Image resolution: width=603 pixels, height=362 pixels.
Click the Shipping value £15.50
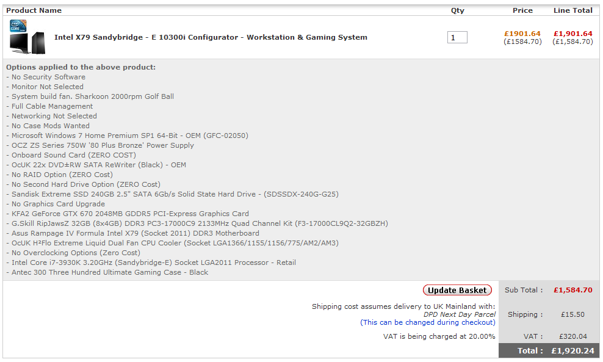coord(572,314)
